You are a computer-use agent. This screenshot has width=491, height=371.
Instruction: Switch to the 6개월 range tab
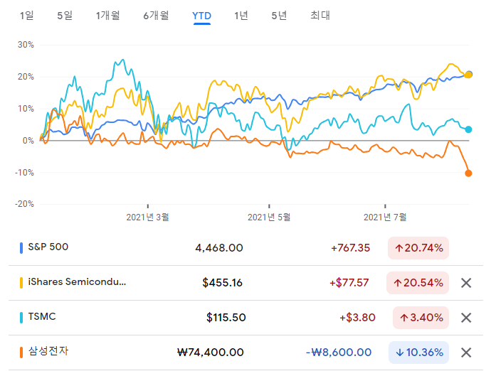(156, 16)
